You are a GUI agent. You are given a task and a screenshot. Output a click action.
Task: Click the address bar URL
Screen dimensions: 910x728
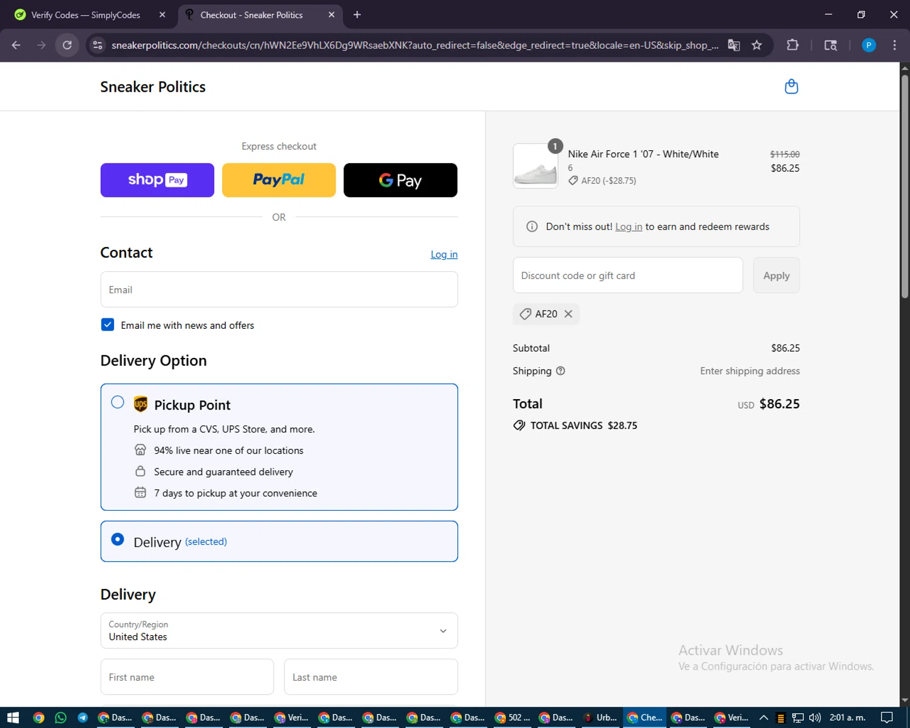point(415,45)
